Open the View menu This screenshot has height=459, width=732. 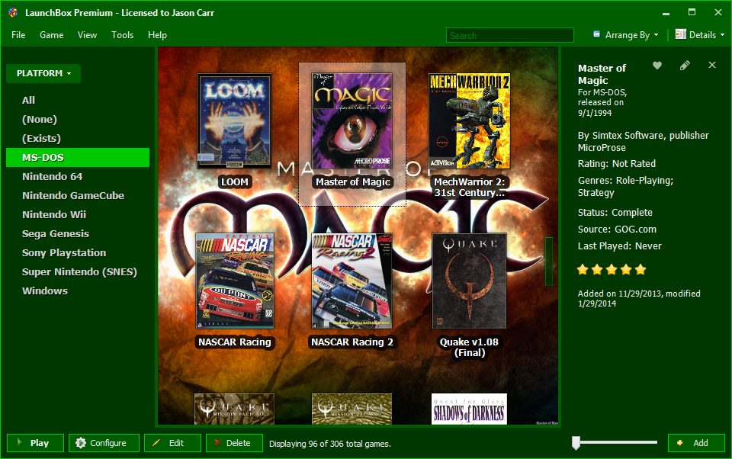coord(87,35)
